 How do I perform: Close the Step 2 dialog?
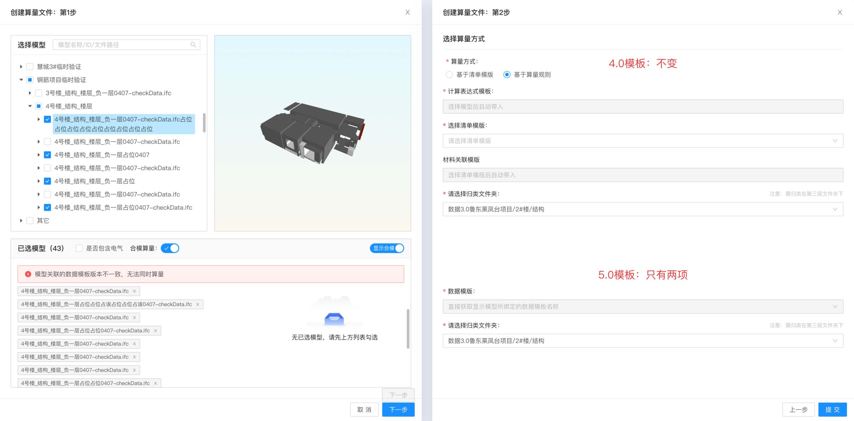pyautogui.click(x=840, y=12)
